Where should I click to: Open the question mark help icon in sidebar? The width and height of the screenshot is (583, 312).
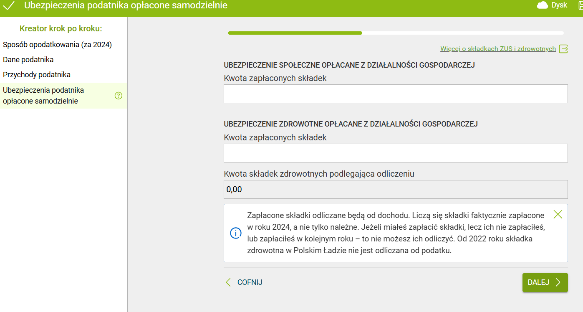(x=118, y=96)
